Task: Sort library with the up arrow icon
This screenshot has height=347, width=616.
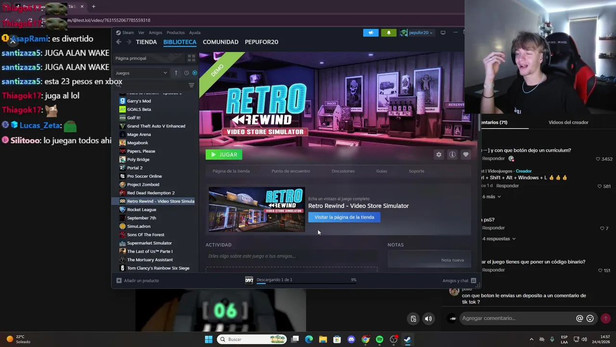Action: pyautogui.click(x=176, y=73)
